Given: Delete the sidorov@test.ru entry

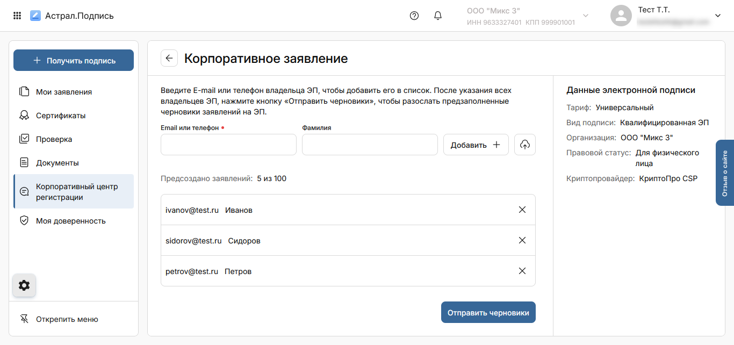Looking at the screenshot, I should click(522, 240).
